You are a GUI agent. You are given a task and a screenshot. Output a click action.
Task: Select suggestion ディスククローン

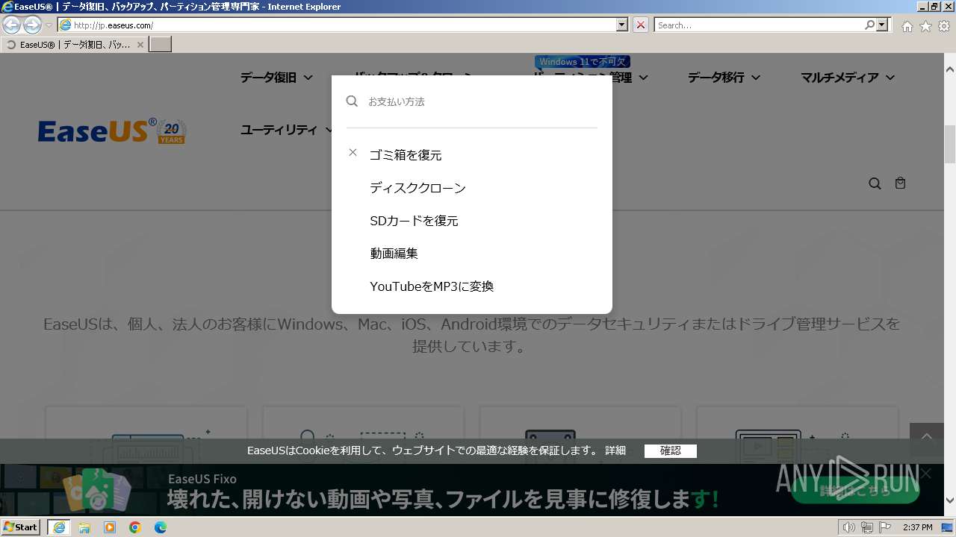coord(418,188)
